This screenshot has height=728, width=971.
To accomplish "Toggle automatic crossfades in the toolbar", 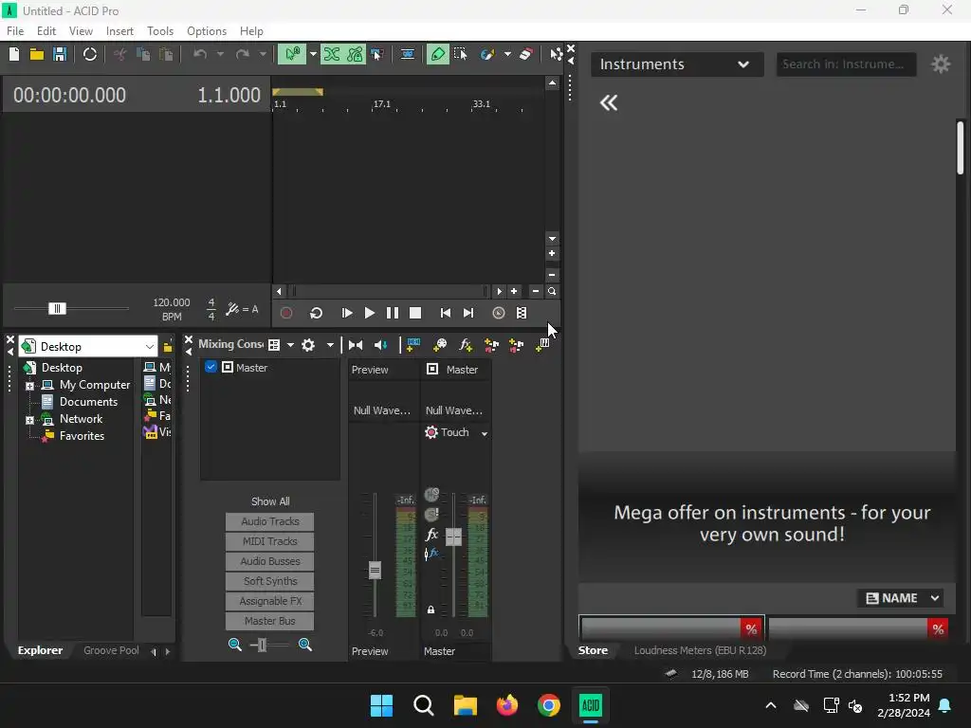I will pos(332,54).
